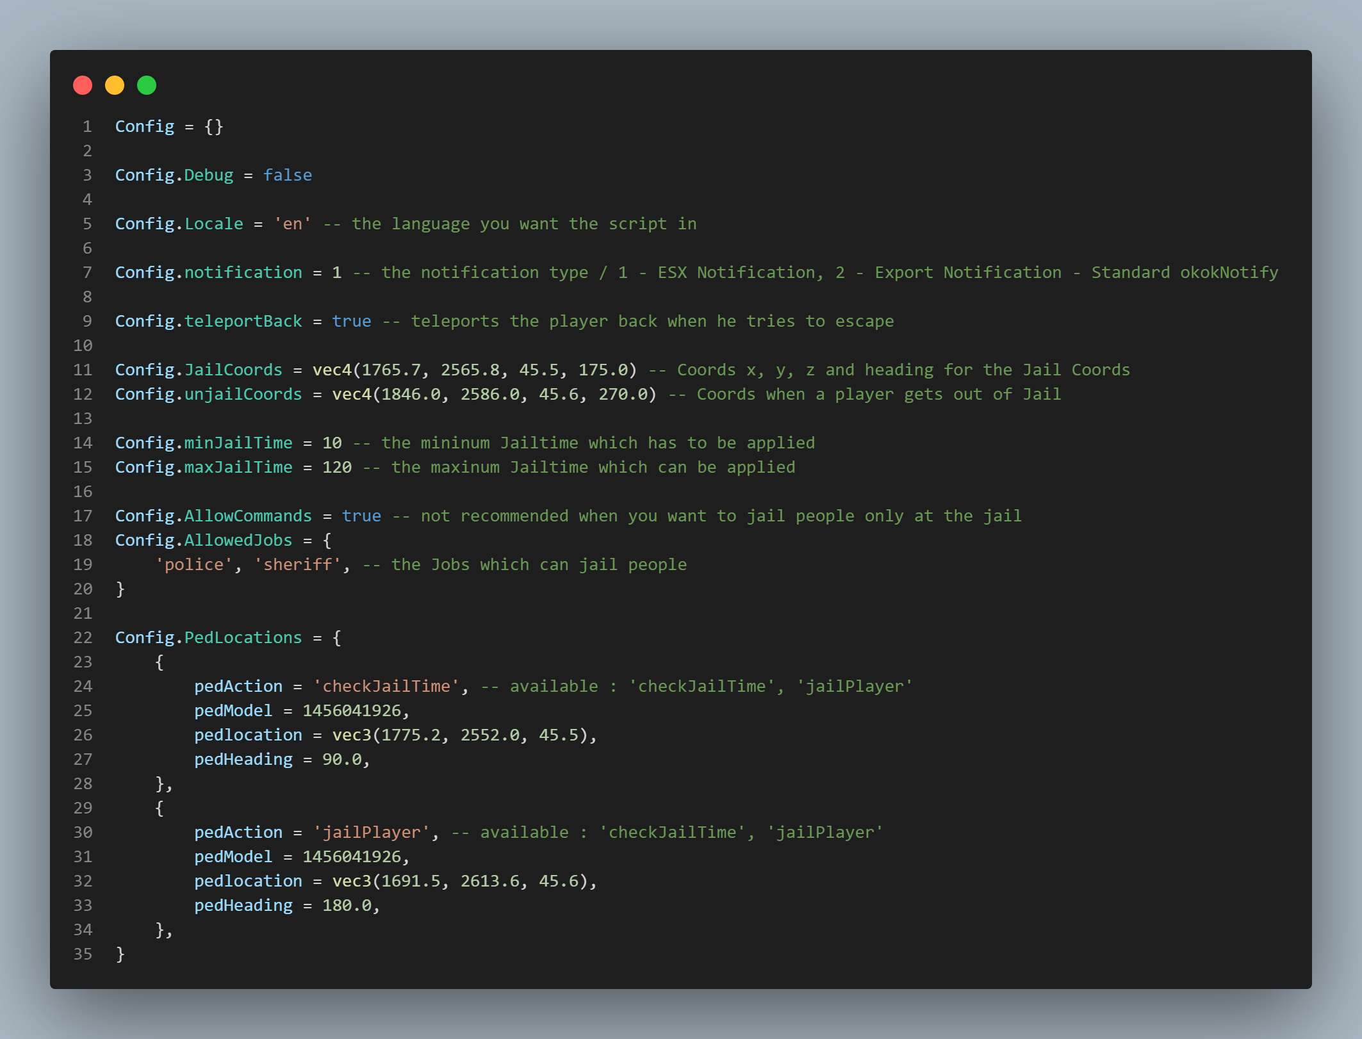Click the 'true' value of AllowCommands
Viewport: 1362px width, 1039px height.
tap(361, 516)
